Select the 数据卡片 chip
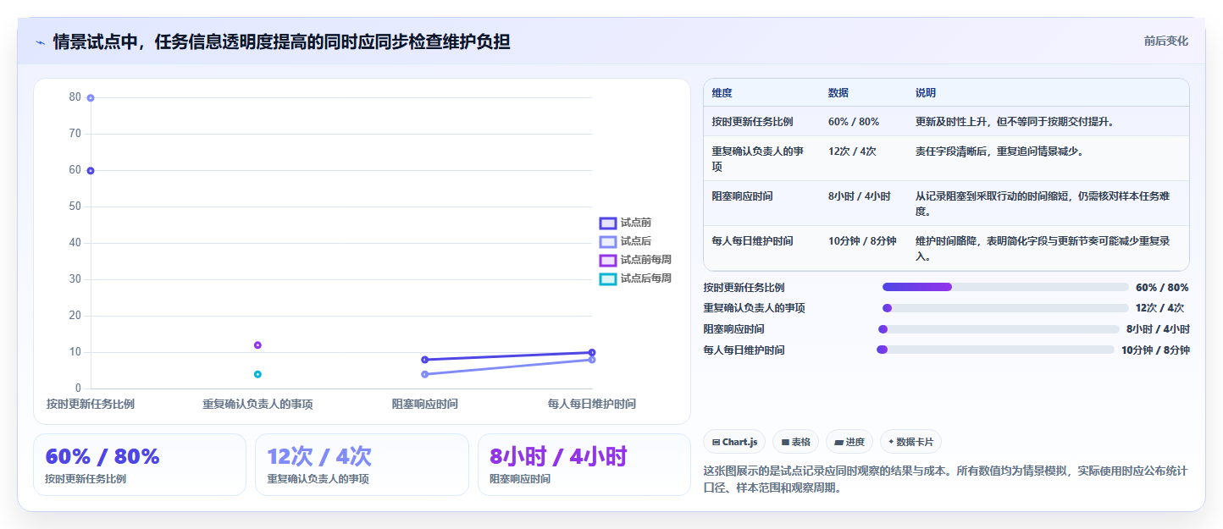 tap(910, 442)
